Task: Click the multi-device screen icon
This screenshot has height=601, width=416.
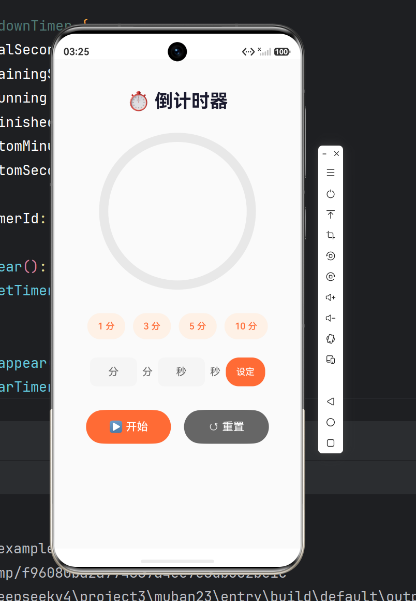Action: (x=331, y=360)
